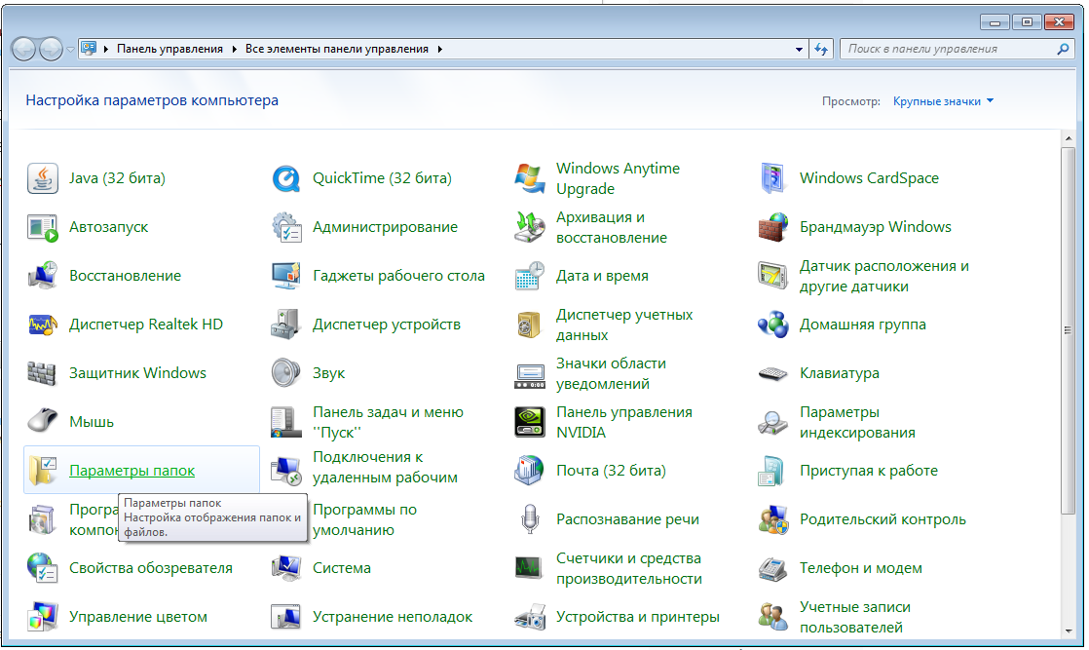Open the Звук speaker icon

coord(286,373)
